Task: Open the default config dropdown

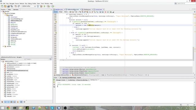Action: [x=29, y=6]
